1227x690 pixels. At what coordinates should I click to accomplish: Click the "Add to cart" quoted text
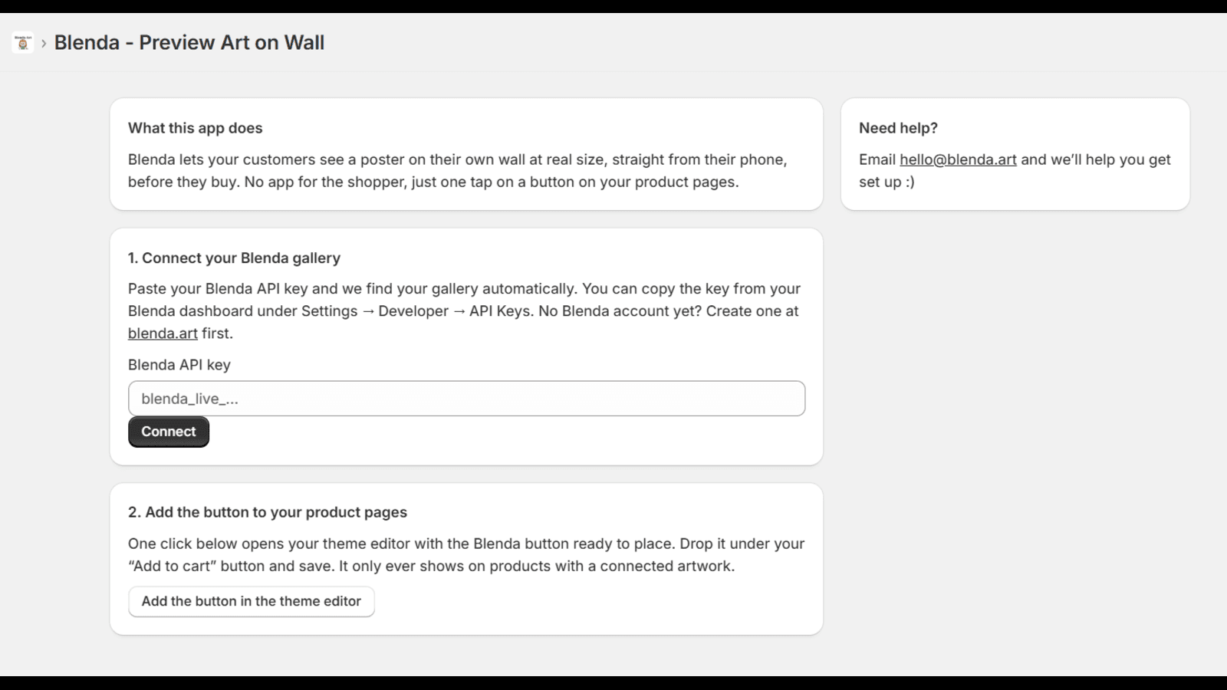(172, 567)
